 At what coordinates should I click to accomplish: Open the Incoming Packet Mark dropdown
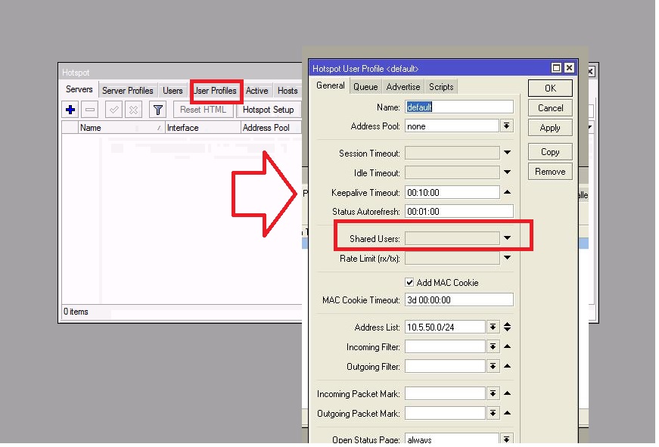click(493, 394)
